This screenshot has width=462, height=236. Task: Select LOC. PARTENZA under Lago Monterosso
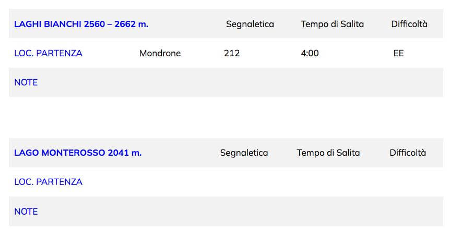point(49,182)
